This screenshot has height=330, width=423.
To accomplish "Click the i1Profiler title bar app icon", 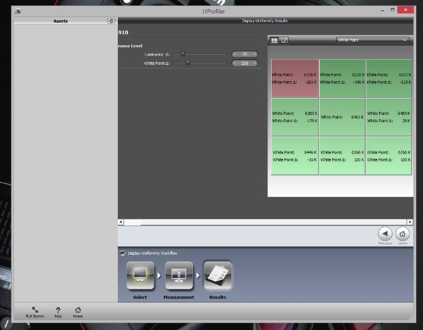I will pos(18,11).
